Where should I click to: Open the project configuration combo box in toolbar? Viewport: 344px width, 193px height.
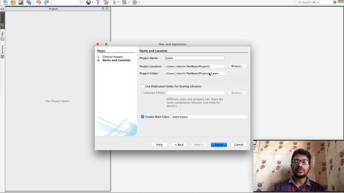(x=68, y=2)
